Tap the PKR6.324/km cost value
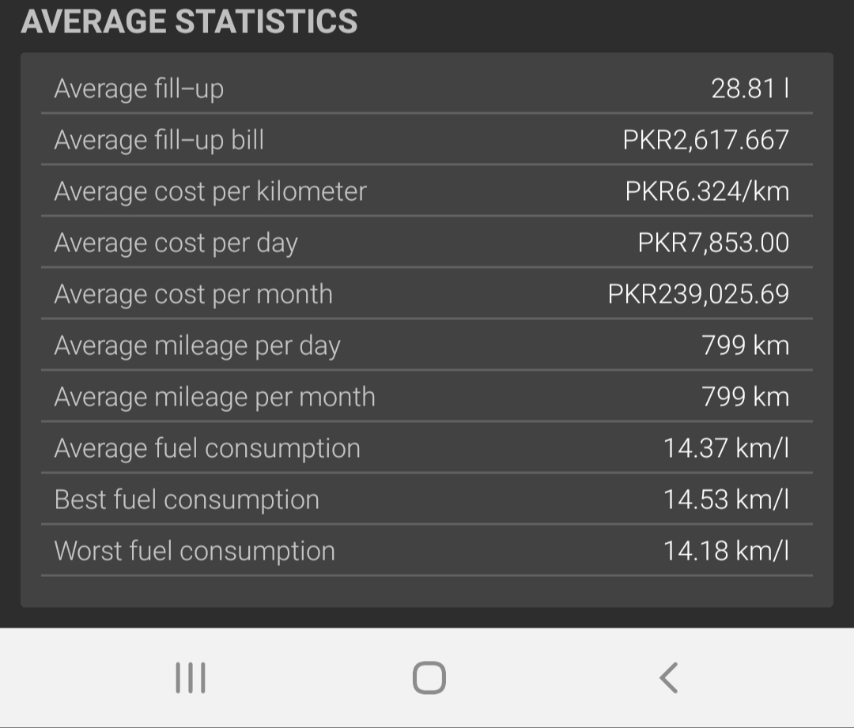Image resolution: width=854 pixels, height=728 pixels. point(707,191)
